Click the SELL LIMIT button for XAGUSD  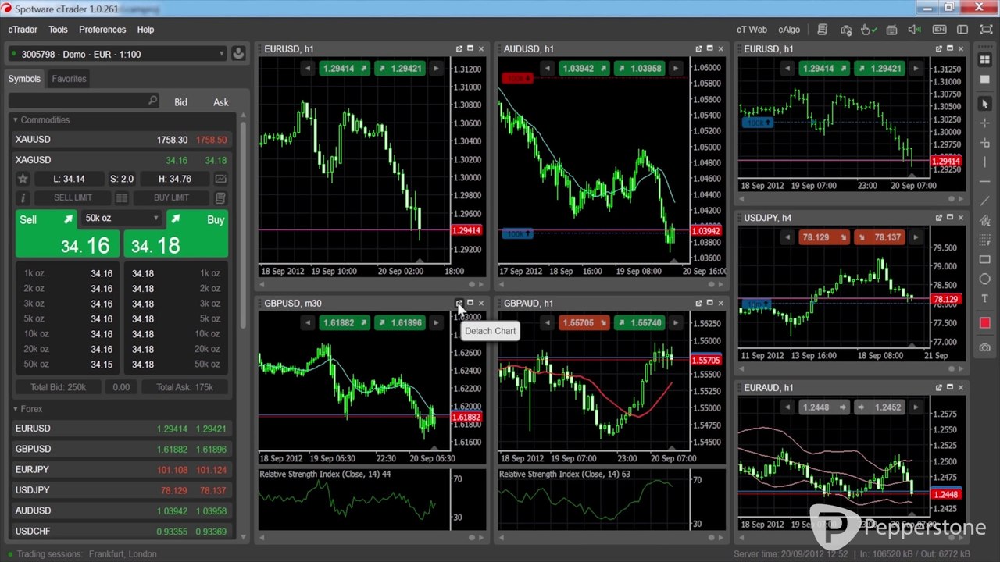[73, 198]
